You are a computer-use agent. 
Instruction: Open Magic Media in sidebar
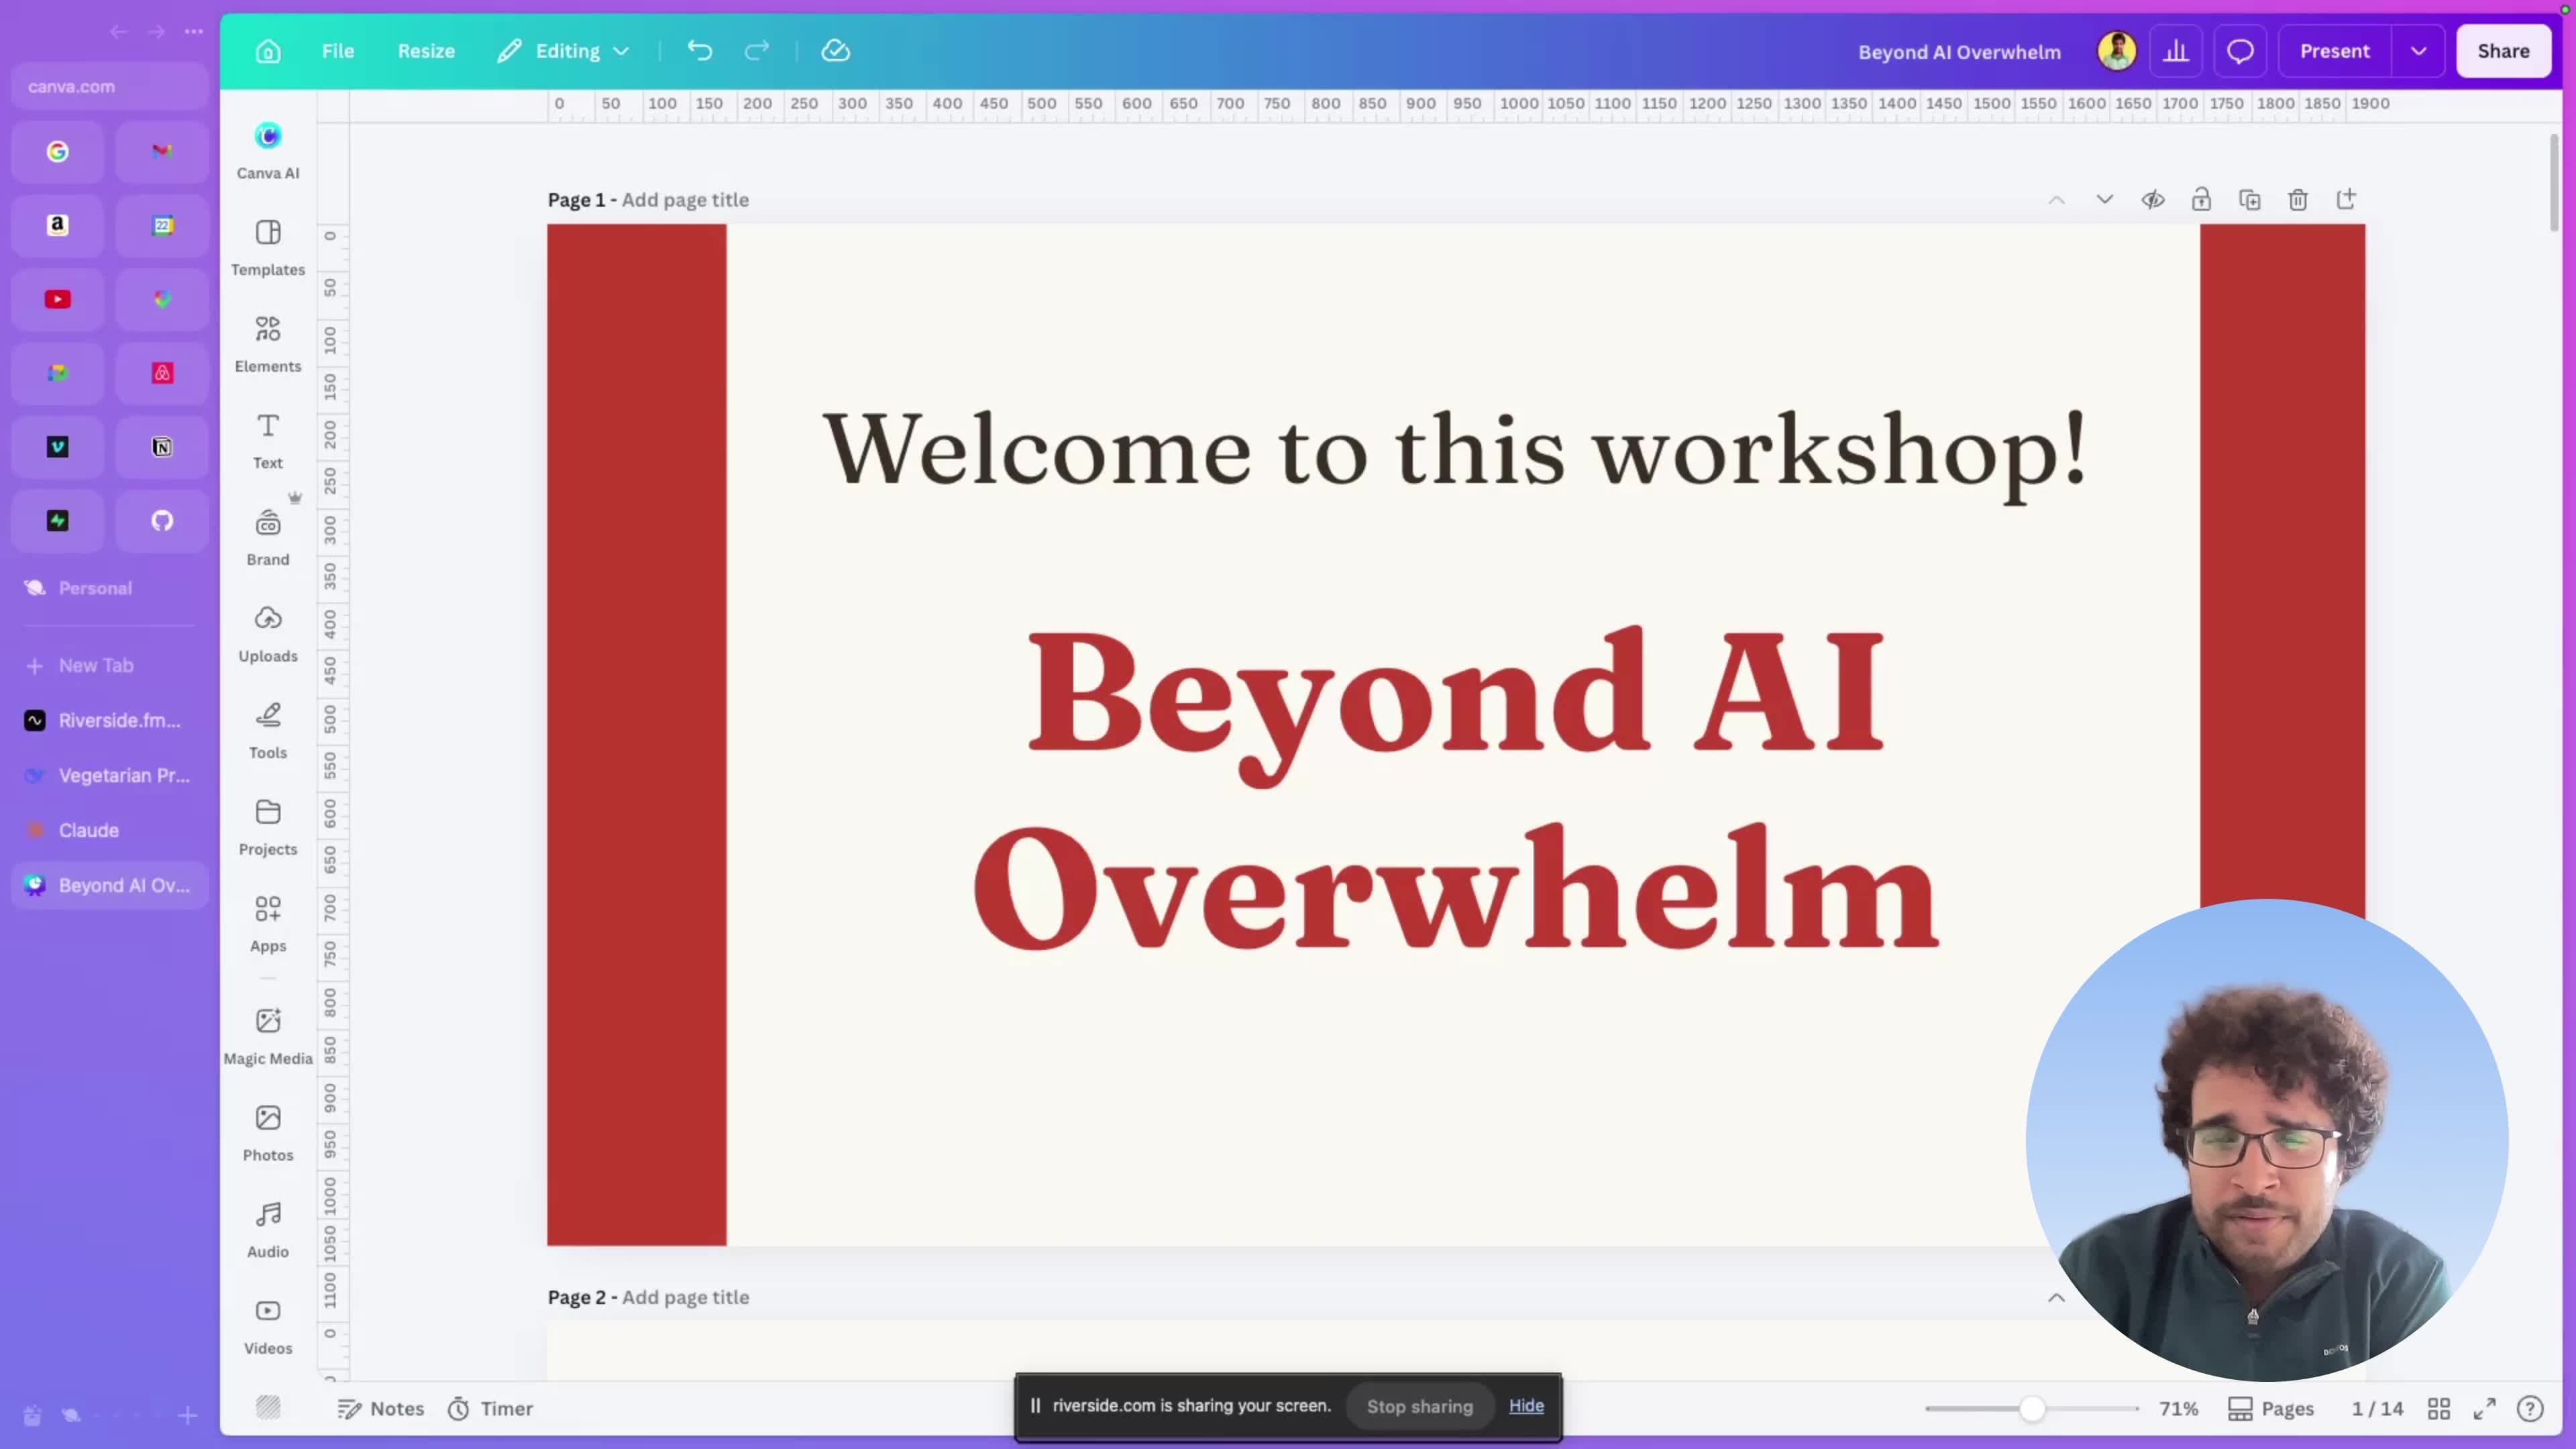point(268,1037)
